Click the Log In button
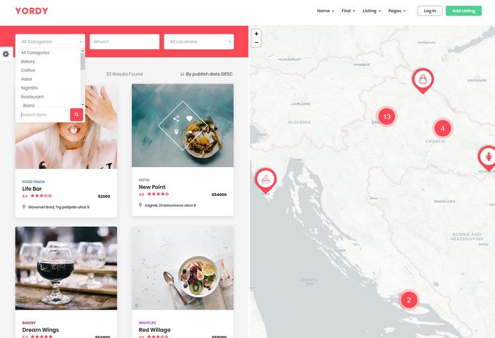The height and width of the screenshot is (338, 495). (430, 11)
